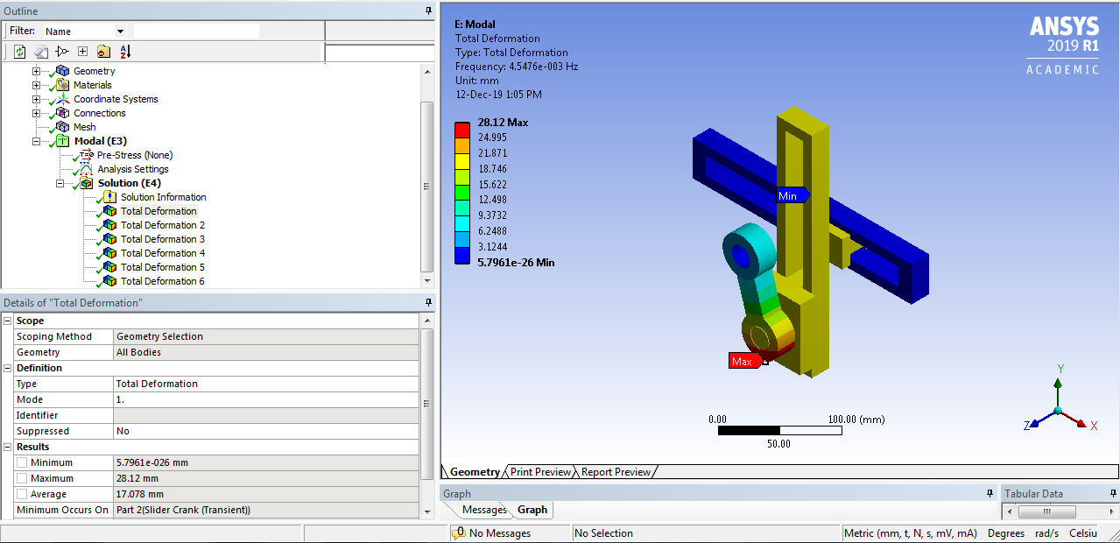Open the Filter Name dropdown
This screenshot has height=543, width=1120.
click(x=121, y=30)
